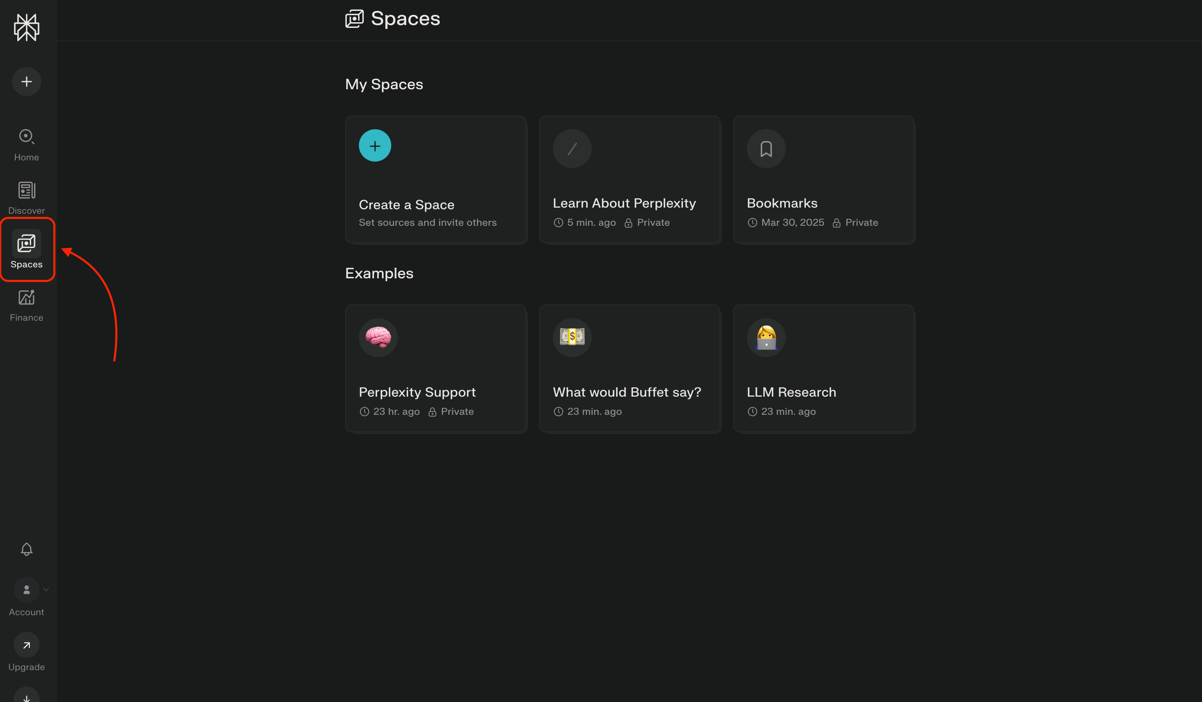Click the Account avatar
This screenshot has height=702, width=1202.
click(26, 590)
